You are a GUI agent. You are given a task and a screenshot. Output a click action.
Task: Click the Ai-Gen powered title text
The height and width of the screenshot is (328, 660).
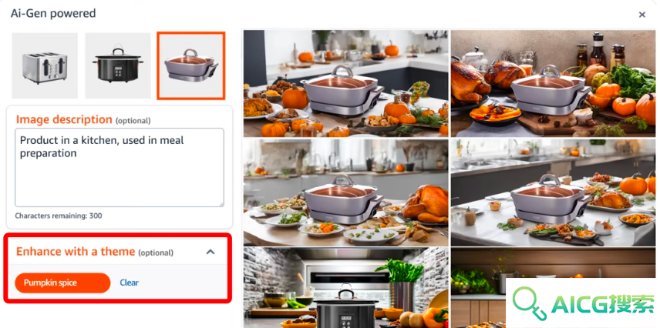click(x=53, y=13)
